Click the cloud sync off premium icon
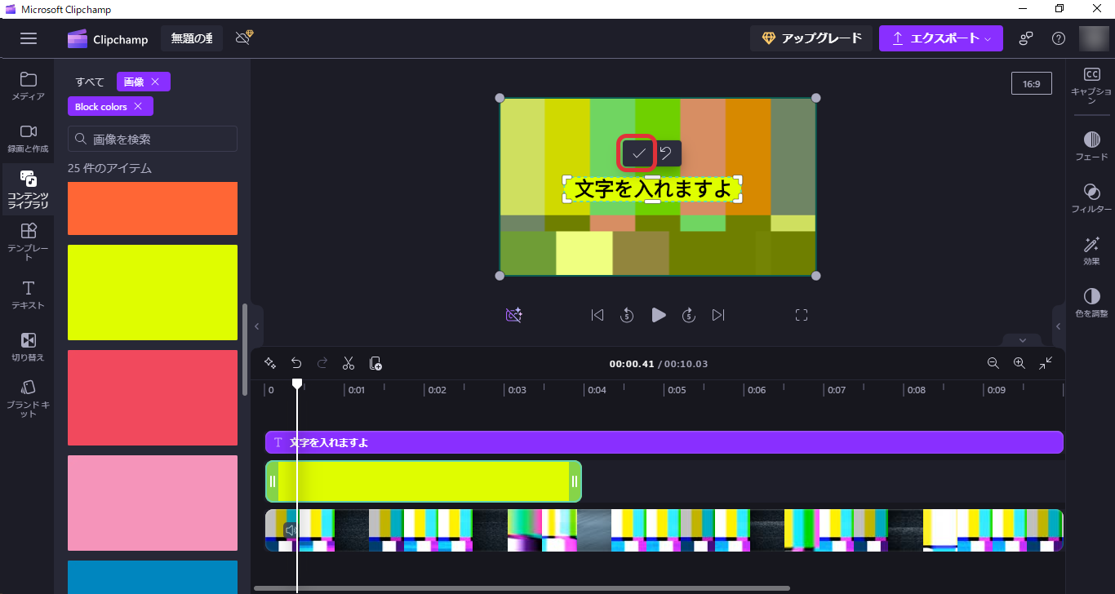Screen dimensions: 1115x594 (x=244, y=38)
